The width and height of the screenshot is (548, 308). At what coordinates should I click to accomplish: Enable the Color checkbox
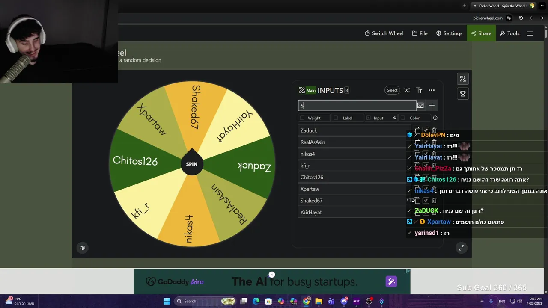coord(402,118)
